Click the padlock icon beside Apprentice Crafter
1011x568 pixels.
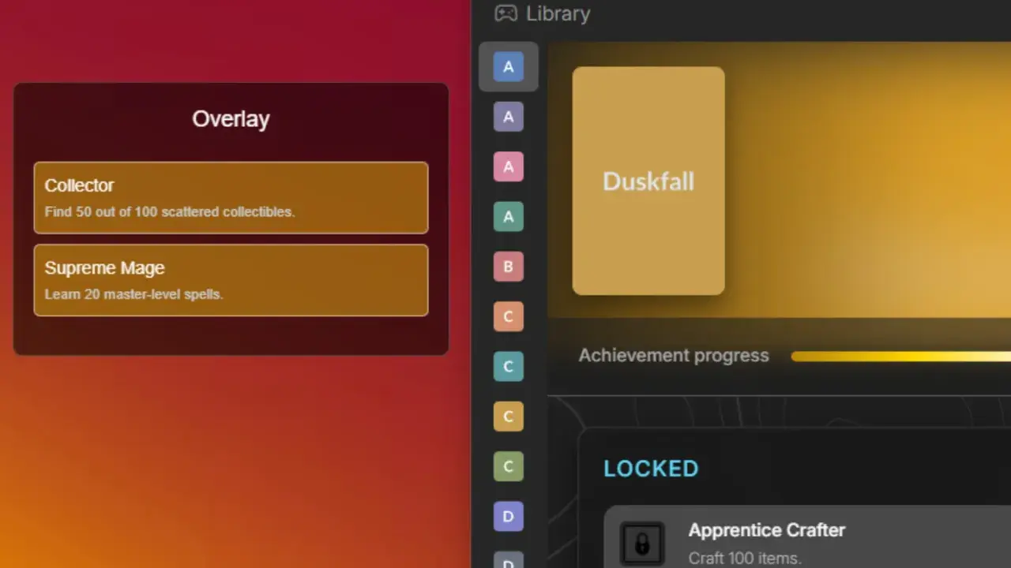642,544
